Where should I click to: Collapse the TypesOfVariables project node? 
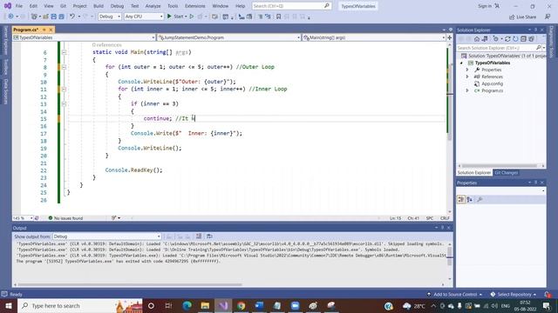[x=461, y=63]
